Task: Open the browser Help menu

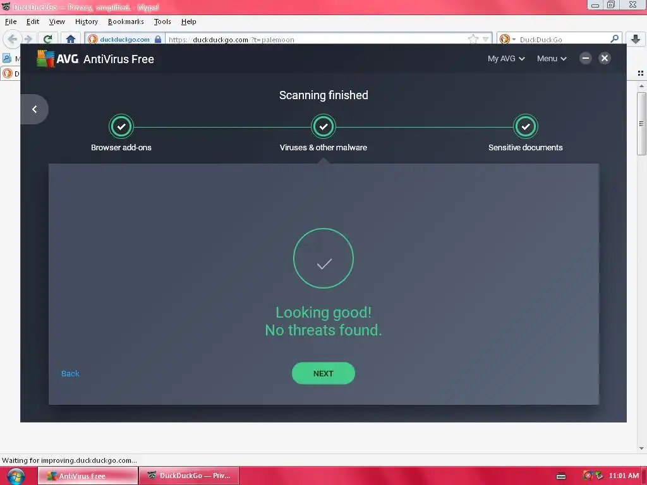Action: coord(188,21)
